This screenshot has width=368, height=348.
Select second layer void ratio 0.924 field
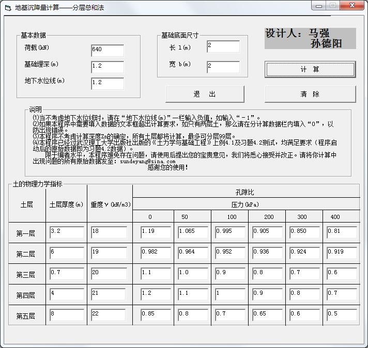(x=304, y=253)
